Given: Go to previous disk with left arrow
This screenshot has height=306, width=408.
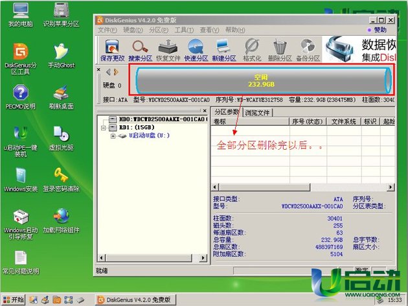Looking at the screenshot, I should click(109, 71).
